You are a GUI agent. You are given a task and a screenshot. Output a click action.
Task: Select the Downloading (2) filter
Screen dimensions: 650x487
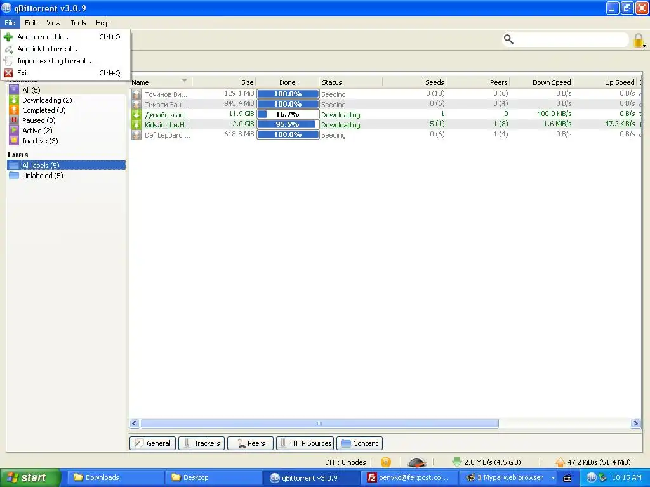[66, 100]
